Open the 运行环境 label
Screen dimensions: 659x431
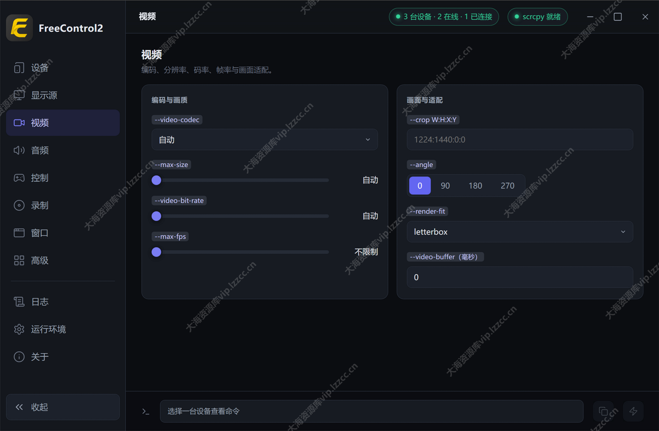tap(49, 329)
